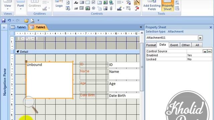The image size is (214, 120).
Task: Open the Undo history dropdown arrow
Action: [x=13, y=21]
